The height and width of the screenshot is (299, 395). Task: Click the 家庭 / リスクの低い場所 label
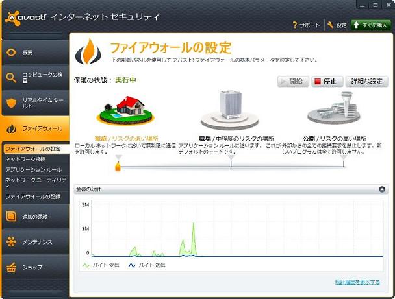[x=126, y=139]
